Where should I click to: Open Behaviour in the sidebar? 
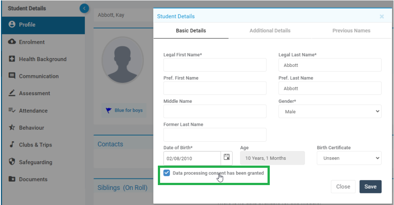pos(43,128)
